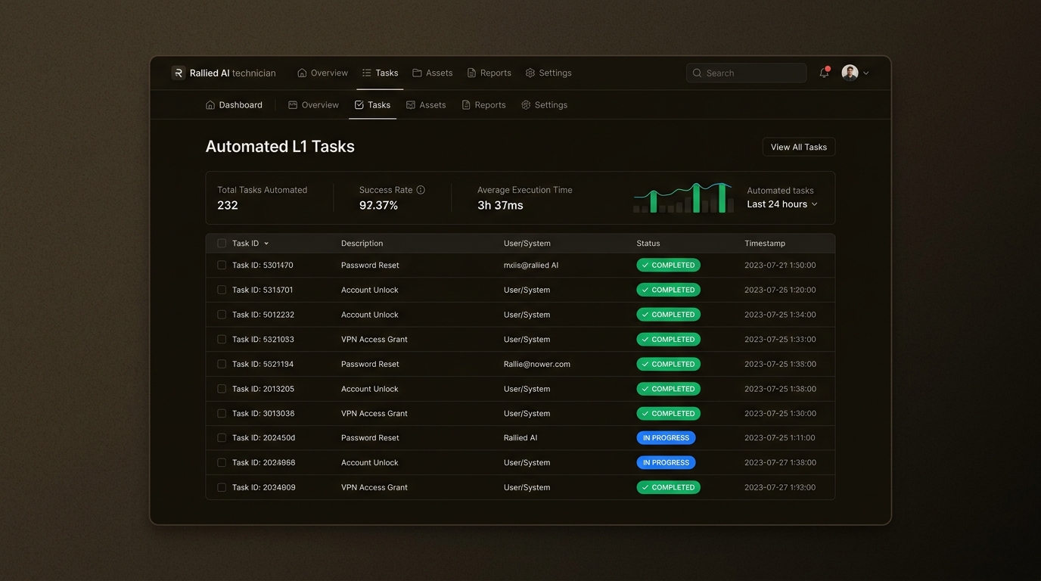The height and width of the screenshot is (581, 1041).
Task: Expand the user account menu chevron
Action: pos(865,73)
